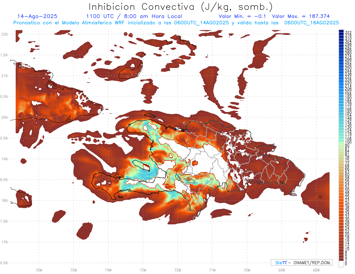Screen dimensions: 355x274
Task: Click the "Valor Max. = 187.374" readout
Action: pyautogui.click(x=301, y=16)
